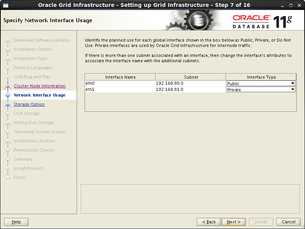305x229 pixels.
Task: Click the Download Software Updates step
Action: pyautogui.click(x=42, y=40)
